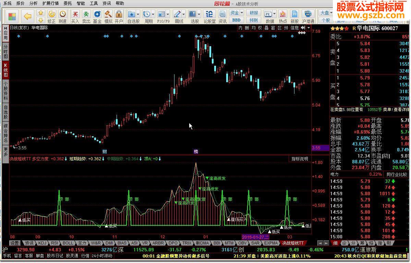Click the 指标说明 button
This screenshot has width=411, height=263.
[x=300, y=159]
